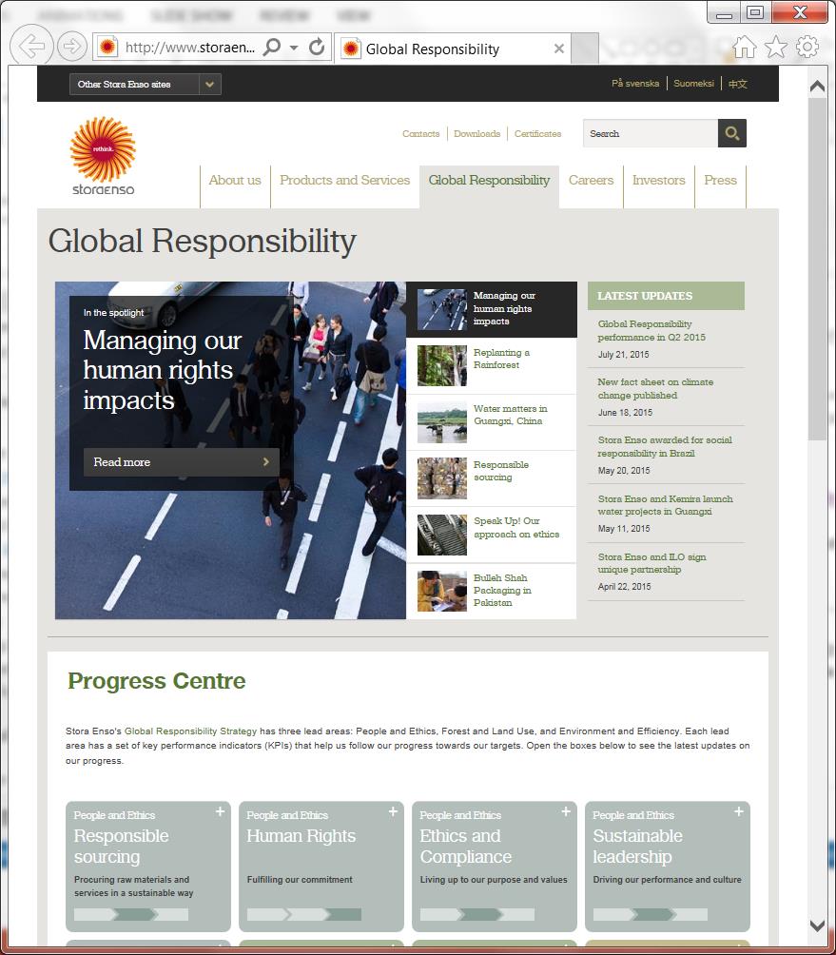This screenshot has height=955, width=836.
Task: Open the browser Home icon
Action: click(744, 47)
